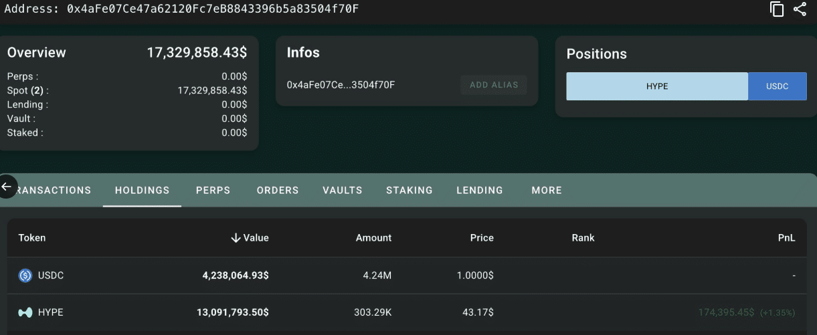Click the Spot (2) row label
Screen dimensions: 817x335
tap(27, 90)
